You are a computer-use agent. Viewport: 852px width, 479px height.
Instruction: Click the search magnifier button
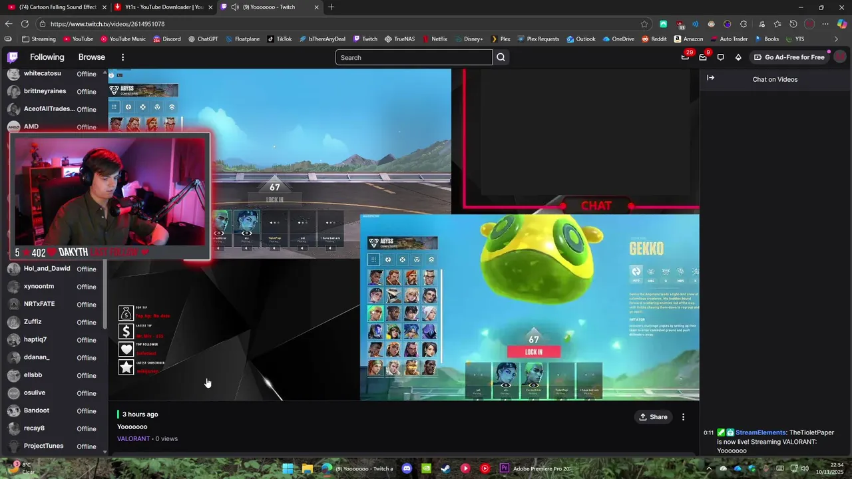click(x=501, y=57)
